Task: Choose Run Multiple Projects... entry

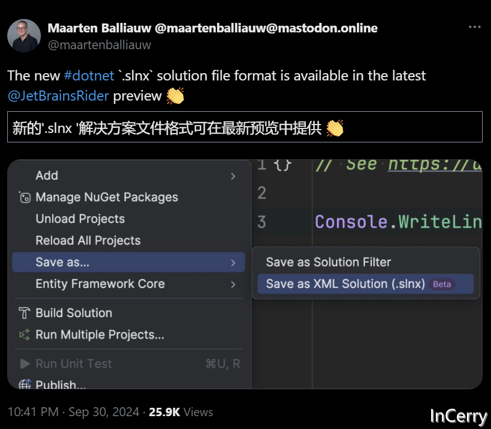Action: [x=129, y=335]
